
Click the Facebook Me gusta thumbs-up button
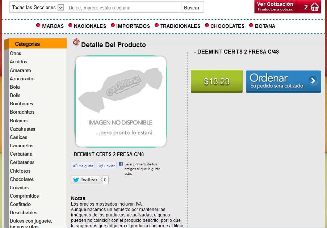click(x=83, y=166)
